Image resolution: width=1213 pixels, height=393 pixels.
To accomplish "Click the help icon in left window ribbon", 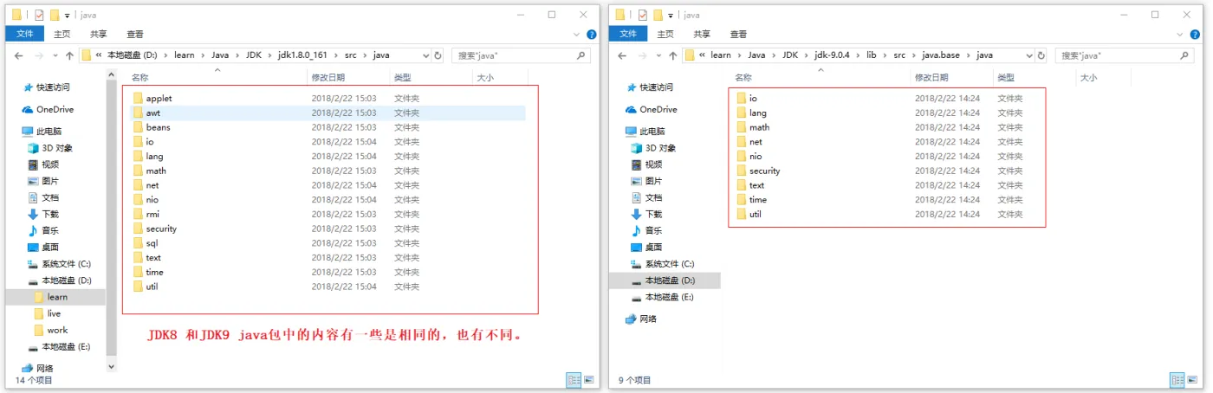I will pyautogui.click(x=592, y=35).
